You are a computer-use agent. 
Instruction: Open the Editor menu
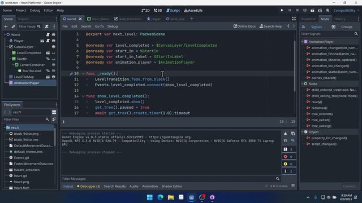click(x=48, y=10)
